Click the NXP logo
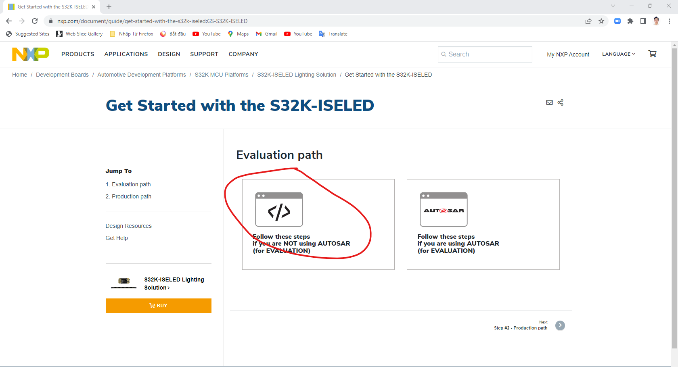 tap(31, 54)
